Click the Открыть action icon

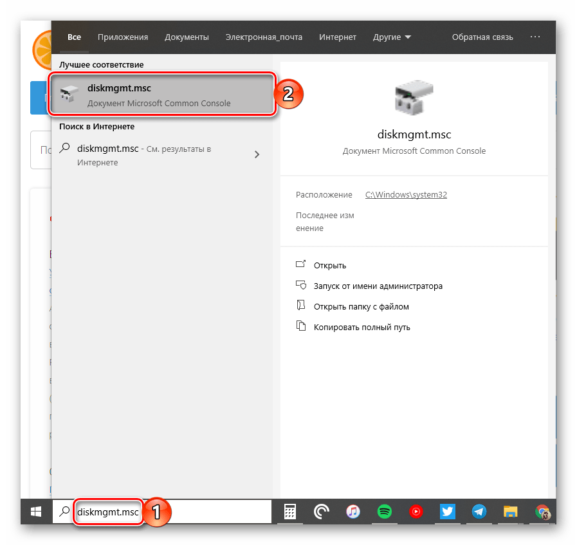click(300, 264)
